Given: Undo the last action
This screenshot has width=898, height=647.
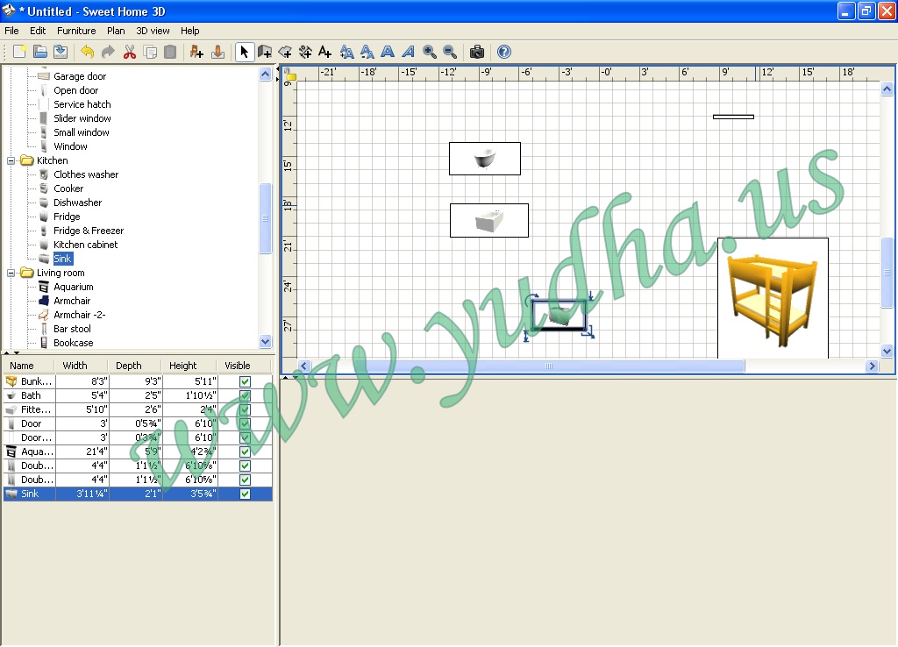Looking at the screenshot, I should (87, 52).
